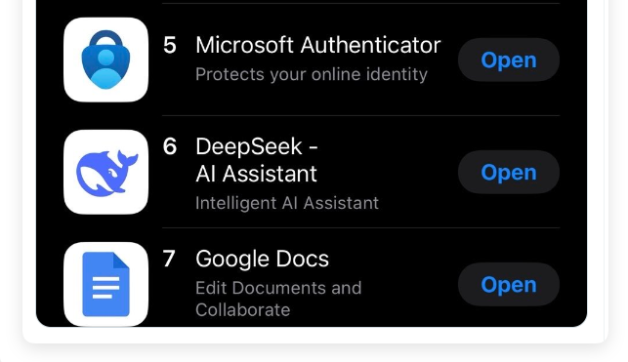This screenshot has height=362, width=628.
Task: Select the Microsoft Authenticator title text
Action: coord(318,45)
